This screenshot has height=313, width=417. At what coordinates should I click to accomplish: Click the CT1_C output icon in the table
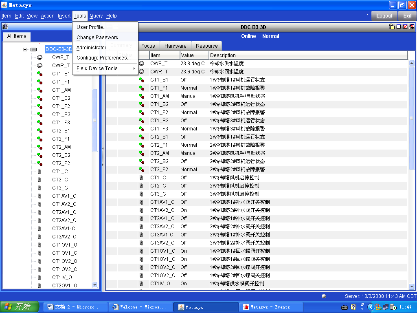click(x=141, y=178)
